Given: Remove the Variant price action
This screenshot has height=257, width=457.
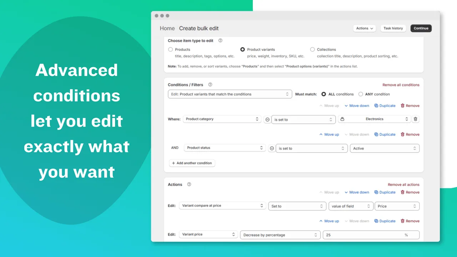Looking at the screenshot, I should point(410,221).
